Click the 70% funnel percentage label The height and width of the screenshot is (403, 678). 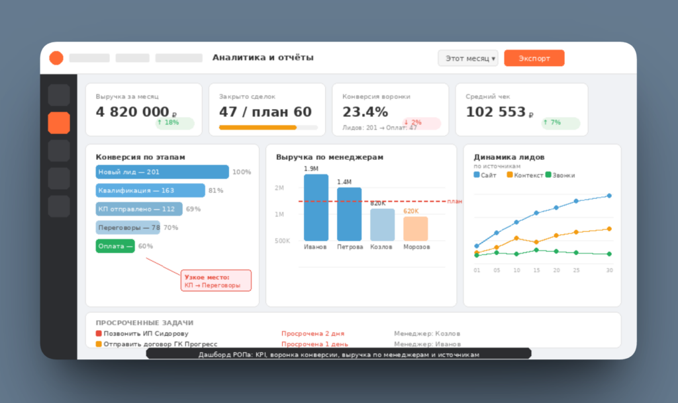point(171,228)
